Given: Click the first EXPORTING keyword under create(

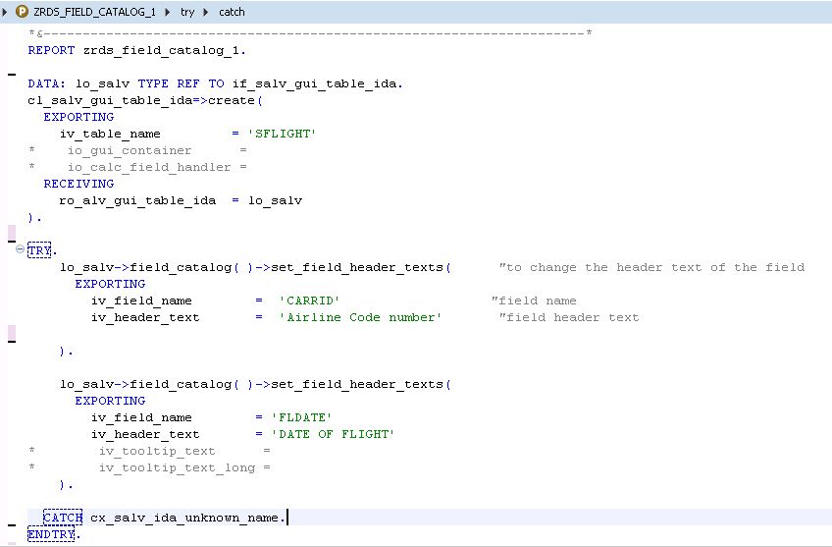Looking at the screenshot, I should 78,117.
